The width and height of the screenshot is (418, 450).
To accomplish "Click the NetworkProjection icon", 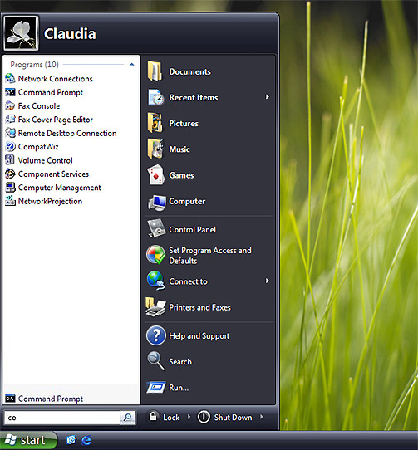I will [x=10, y=201].
